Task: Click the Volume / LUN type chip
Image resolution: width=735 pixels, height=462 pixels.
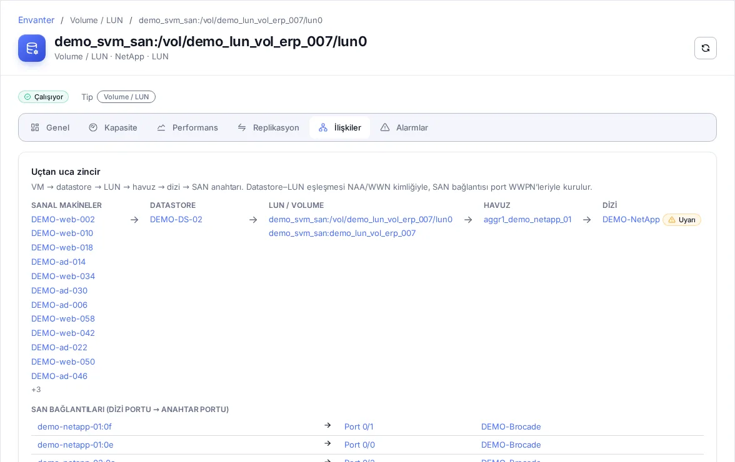Action: click(126, 97)
